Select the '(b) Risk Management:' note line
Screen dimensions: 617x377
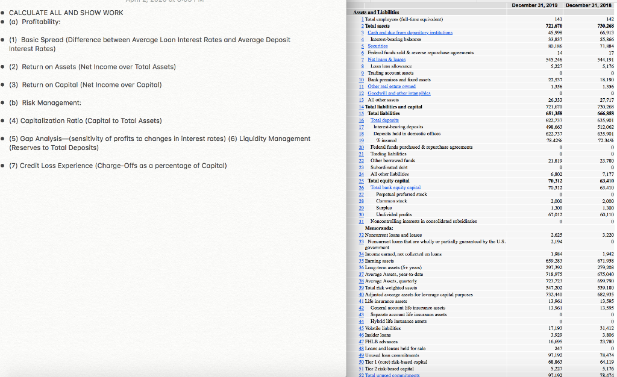coord(45,102)
